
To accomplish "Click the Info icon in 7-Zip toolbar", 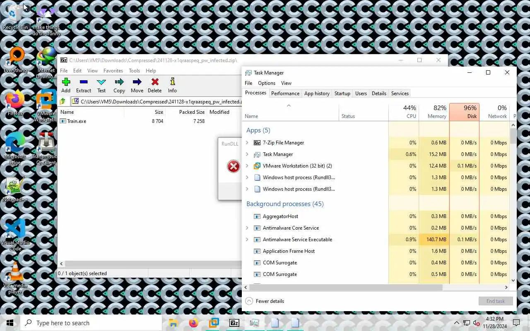I will coord(173,82).
